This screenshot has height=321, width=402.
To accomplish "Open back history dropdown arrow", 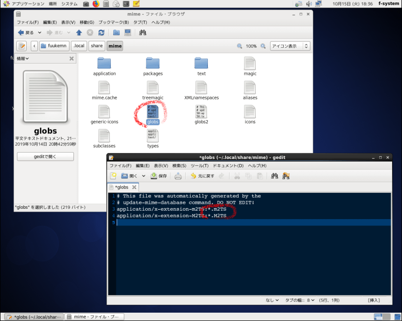I will 39,32.
